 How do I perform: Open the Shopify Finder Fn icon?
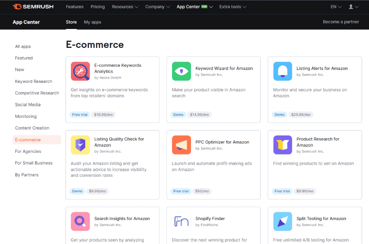coord(181,221)
